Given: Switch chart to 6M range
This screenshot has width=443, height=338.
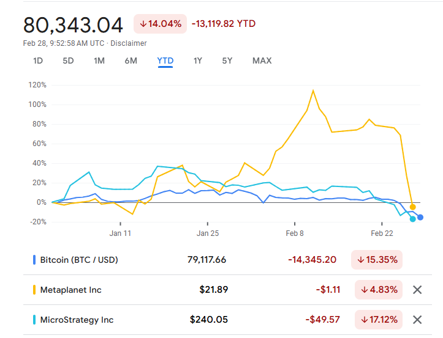Looking at the screenshot, I should coord(131,61).
